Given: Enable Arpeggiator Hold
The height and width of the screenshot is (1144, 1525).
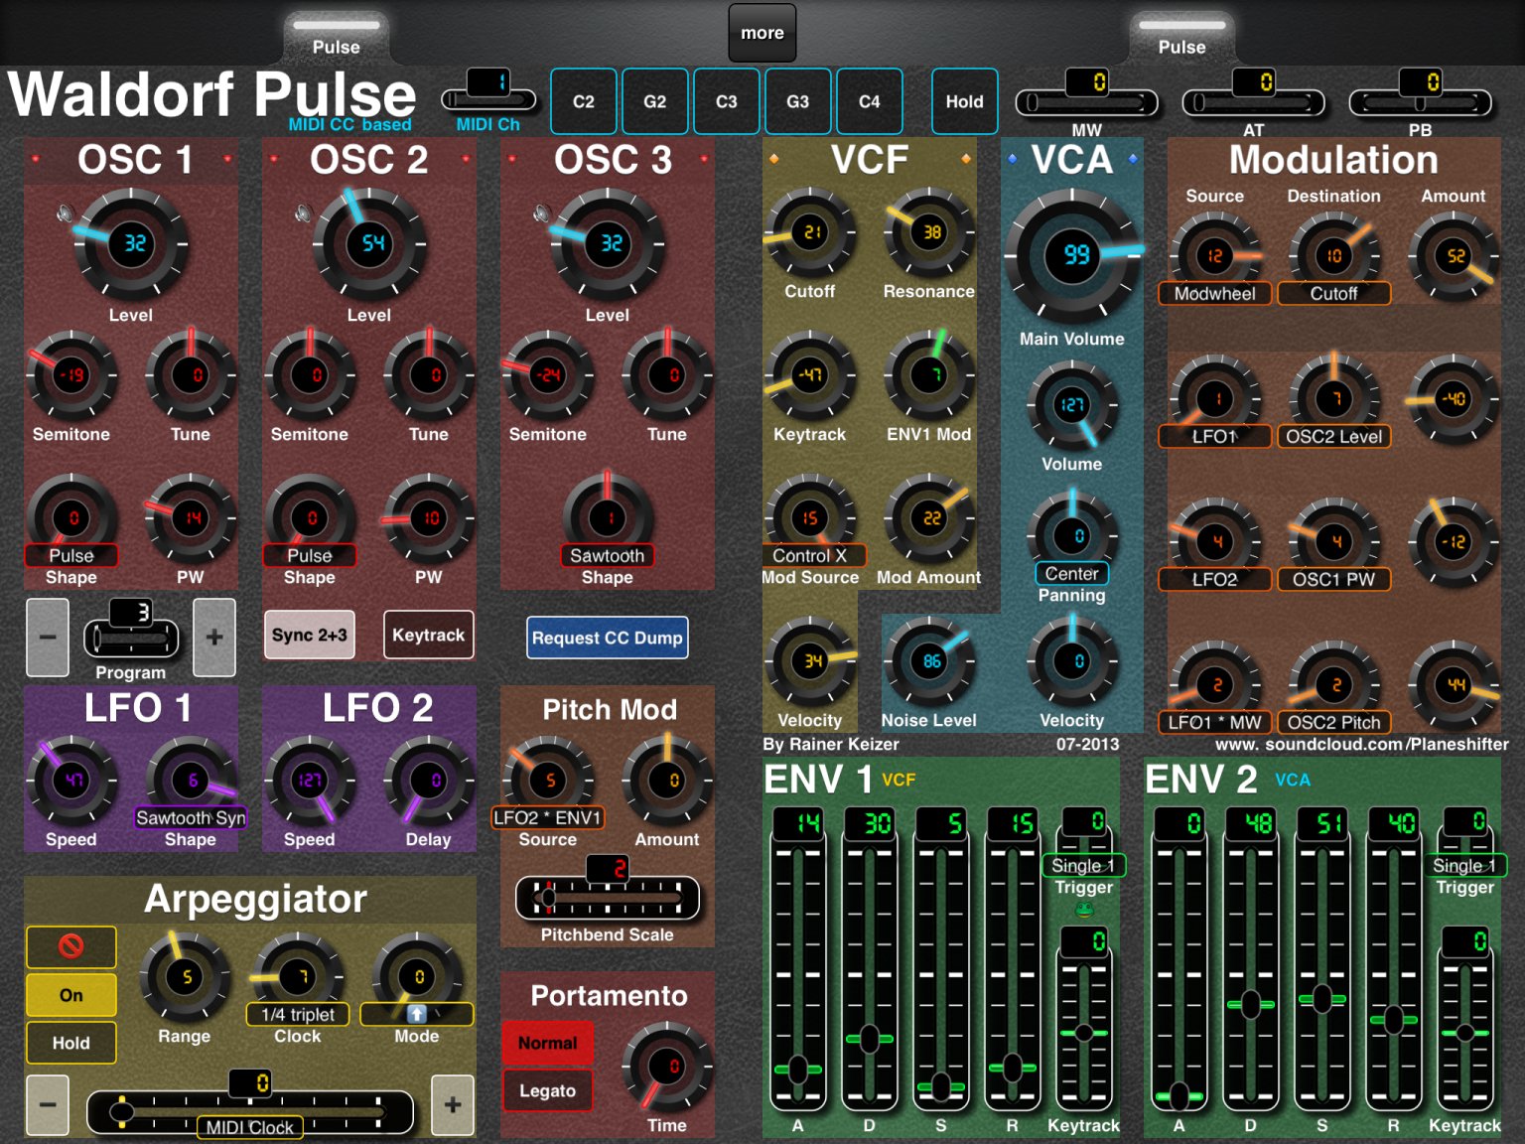Looking at the screenshot, I should coord(70,1043).
